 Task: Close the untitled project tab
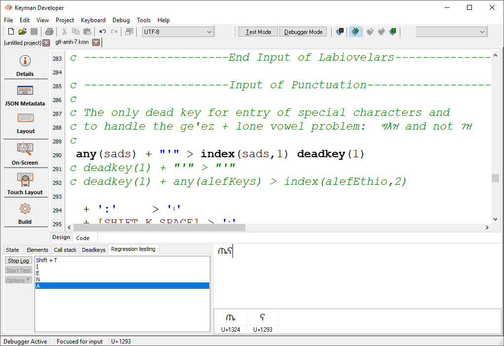click(46, 43)
